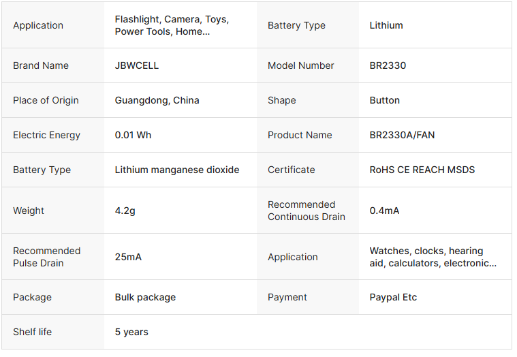Click the 'Guangdong, China' origin value
Image resolution: width=517 pixels, height=357 pixels.
[x=157, y=100]
